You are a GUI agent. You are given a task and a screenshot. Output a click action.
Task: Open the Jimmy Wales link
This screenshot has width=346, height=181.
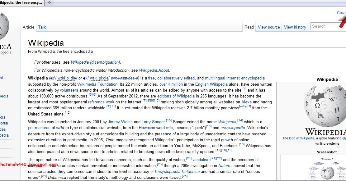click(x=120, y=122)
